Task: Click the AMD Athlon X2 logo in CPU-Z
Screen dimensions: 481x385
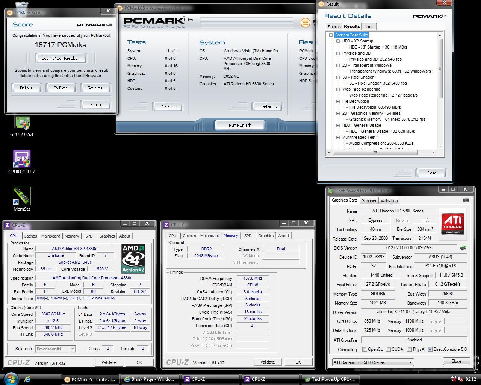Action: [133, 259]
